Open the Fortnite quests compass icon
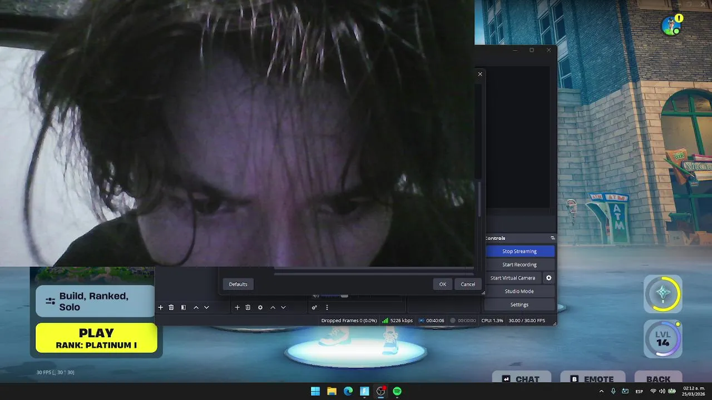Image resolution: width=712 pixels, height=400 pixels. pos(663,293)
